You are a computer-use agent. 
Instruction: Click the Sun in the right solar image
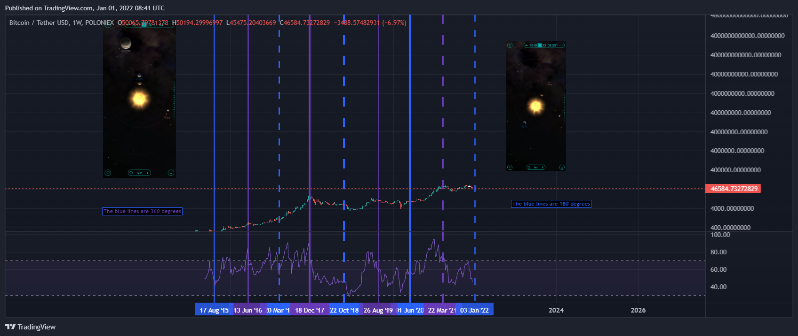(536, 107)
